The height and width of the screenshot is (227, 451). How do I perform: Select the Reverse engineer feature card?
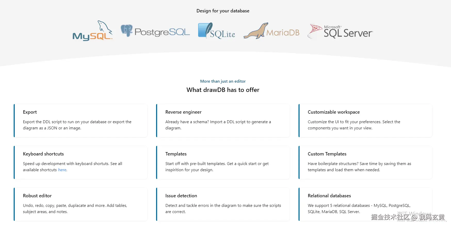tap(223, 121)
